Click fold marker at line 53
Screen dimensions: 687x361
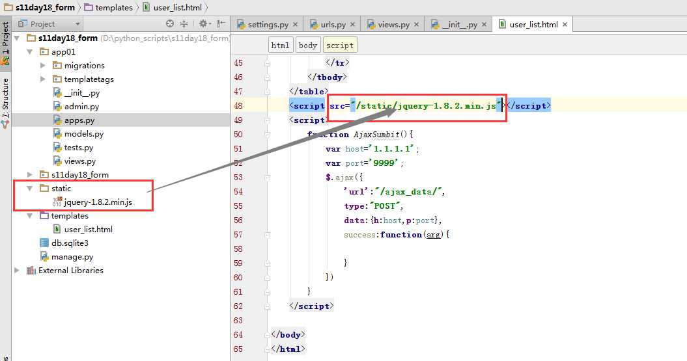267,178
